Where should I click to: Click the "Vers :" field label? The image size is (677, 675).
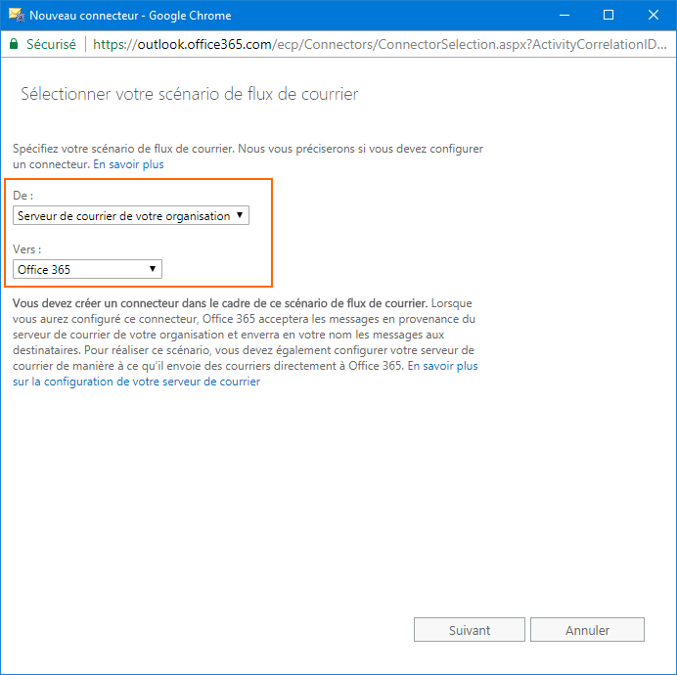25,249
